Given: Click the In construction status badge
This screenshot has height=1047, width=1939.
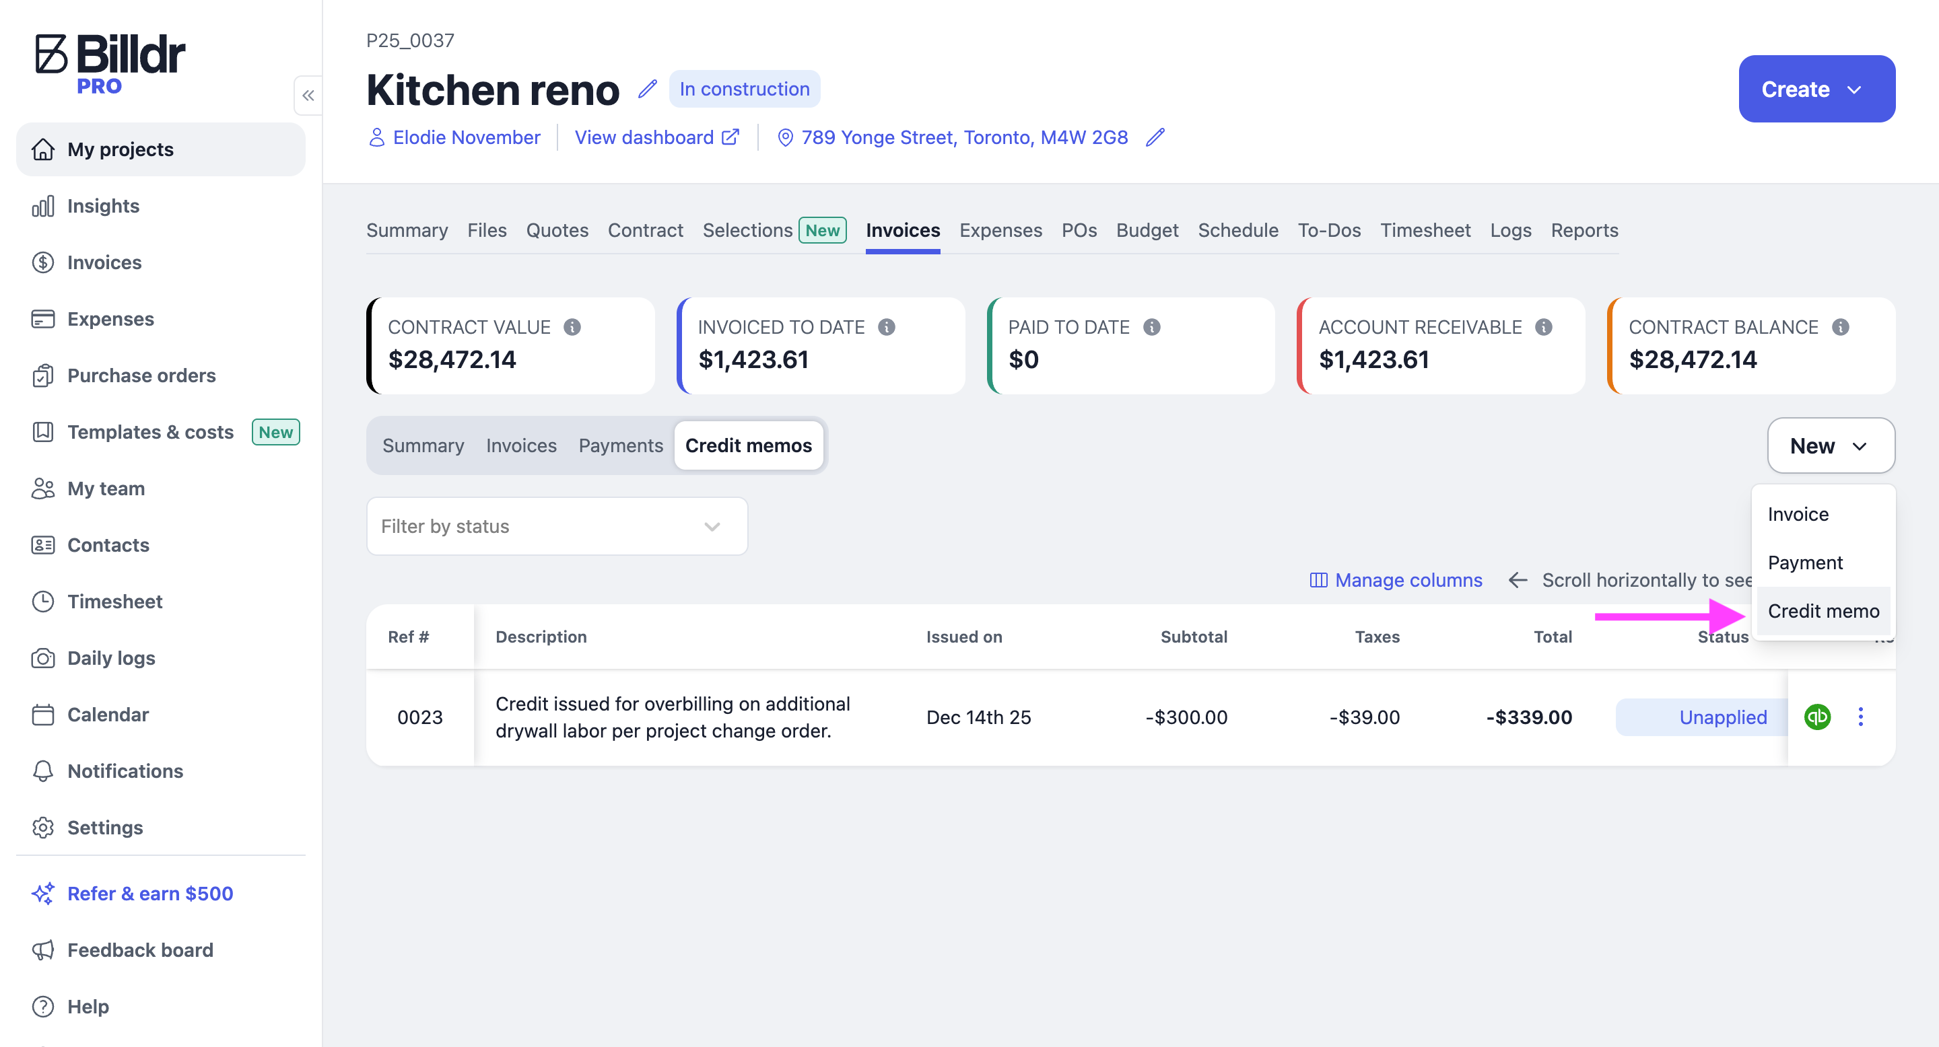Looking at the screenshot, I should click(745, 89).
